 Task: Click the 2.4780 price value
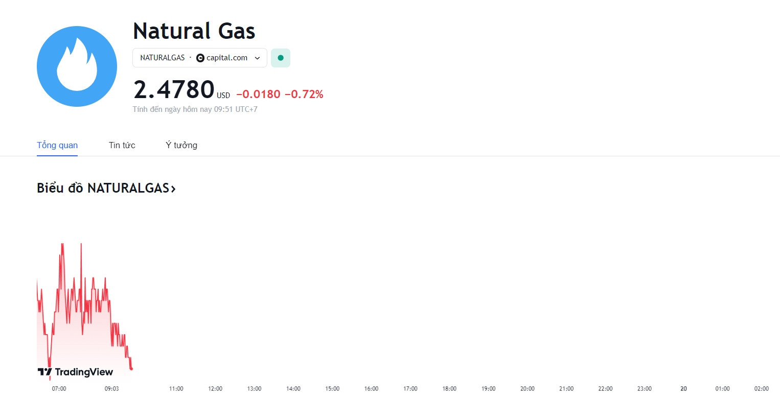[x=174, y=89]
